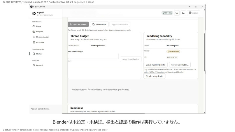Open notifications bell

pyautogui.click(x=183, y=13)
